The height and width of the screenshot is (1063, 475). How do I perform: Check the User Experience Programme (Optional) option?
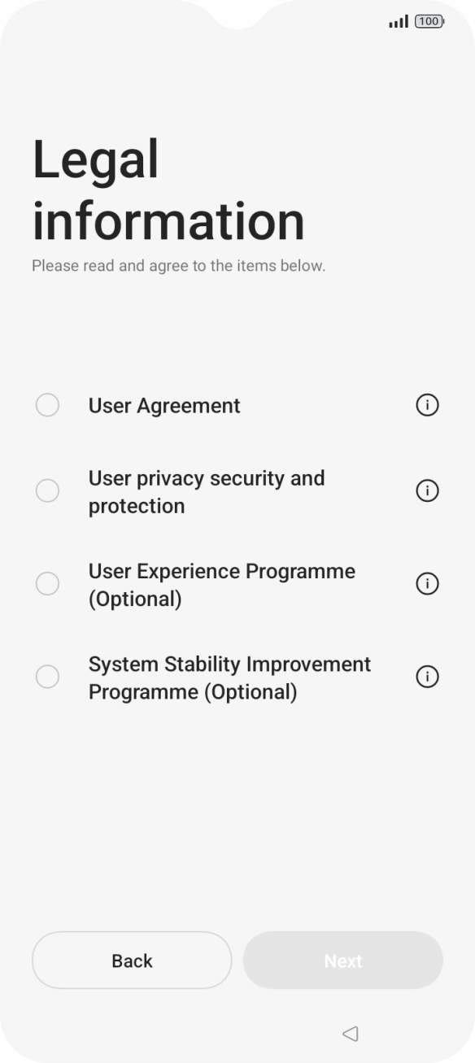click(x=47, y=584)
